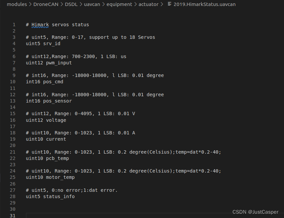
Task: Click the file icon before 2019.HimarkStatus.uavcan
Action: (170, 4)
